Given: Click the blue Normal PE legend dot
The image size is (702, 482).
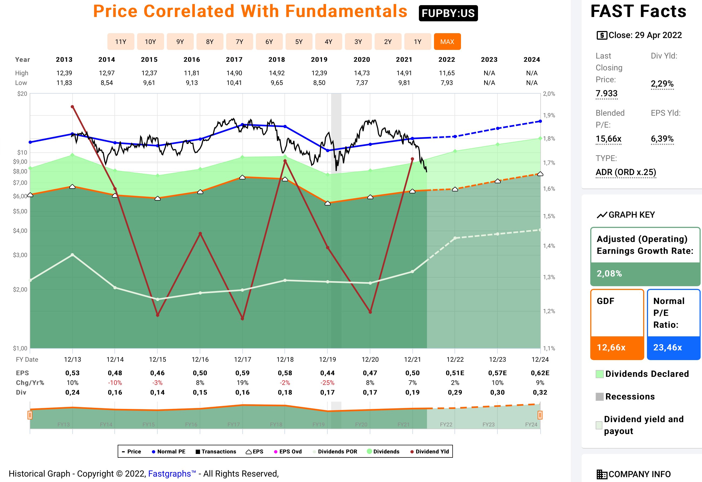Looking at the screenshot, I should (x=154, y=452).
